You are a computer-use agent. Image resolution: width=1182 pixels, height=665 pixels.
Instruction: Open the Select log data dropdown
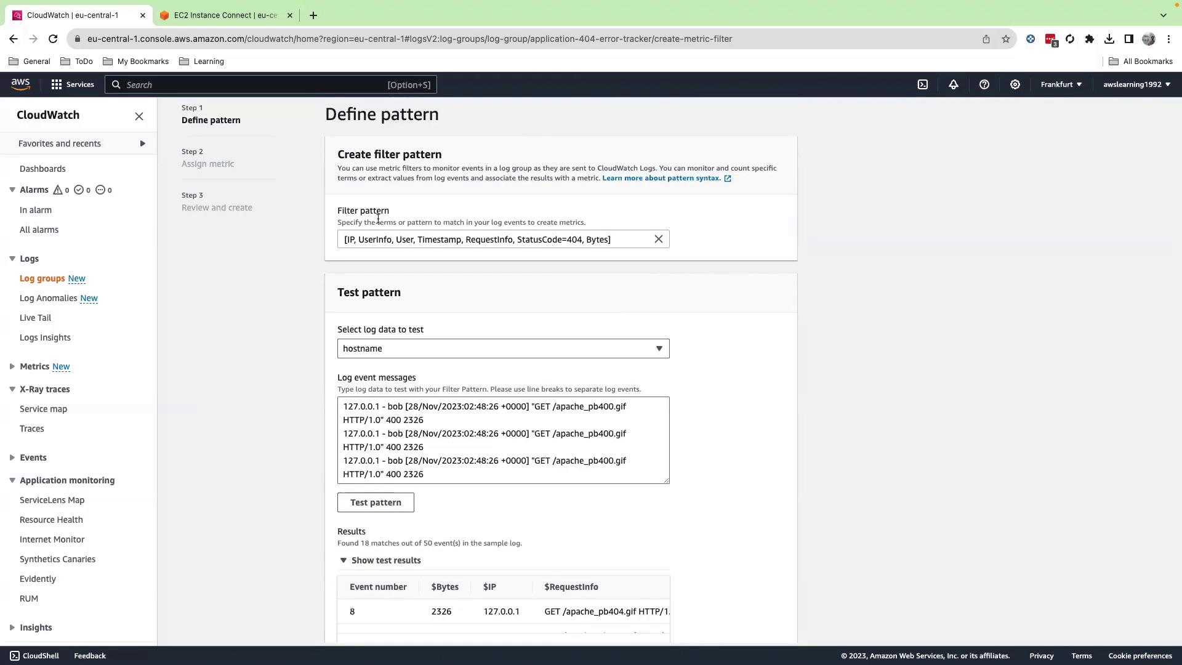tap(503, 349)
